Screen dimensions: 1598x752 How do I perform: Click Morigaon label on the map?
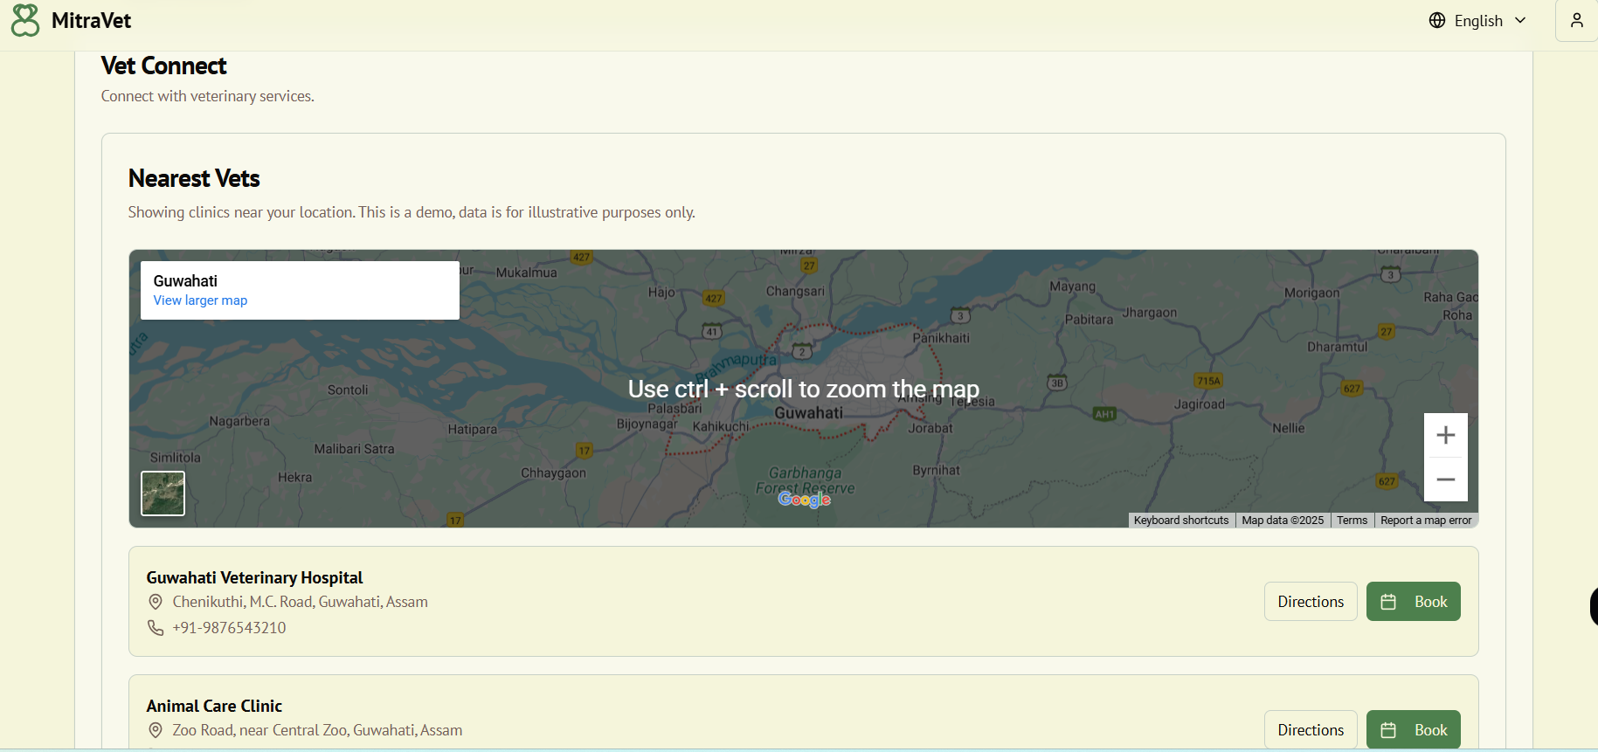(x=1311, y=293)
